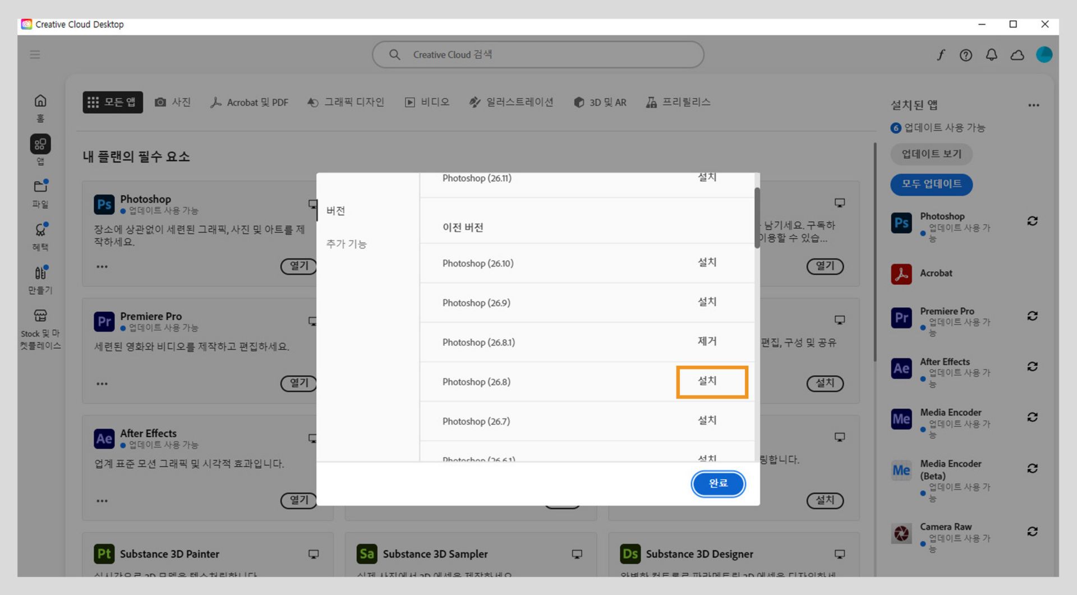Click the Photoshop card Ps icon
The width and height of the screenshot is (1077, 595).
coord(104,204)
